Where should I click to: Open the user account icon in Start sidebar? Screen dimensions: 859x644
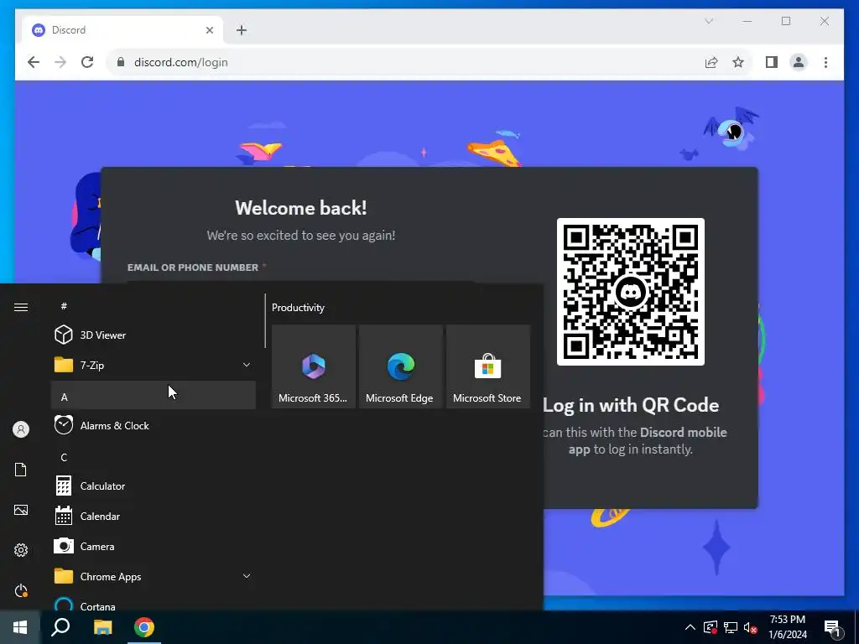(21, 429)
